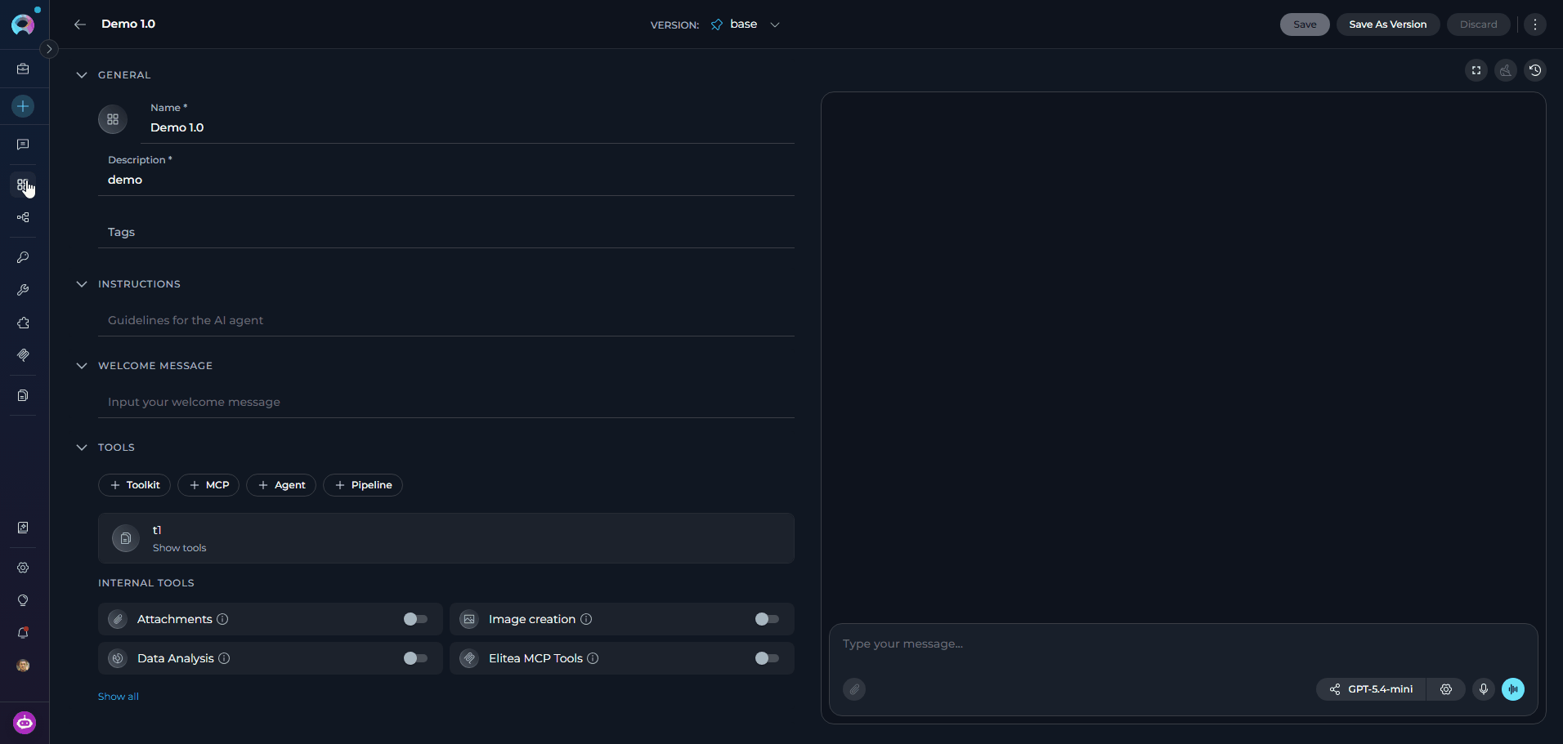Click Save As Version button

coord(1388,25)
